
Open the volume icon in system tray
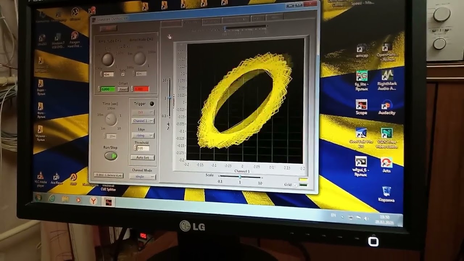366,218
